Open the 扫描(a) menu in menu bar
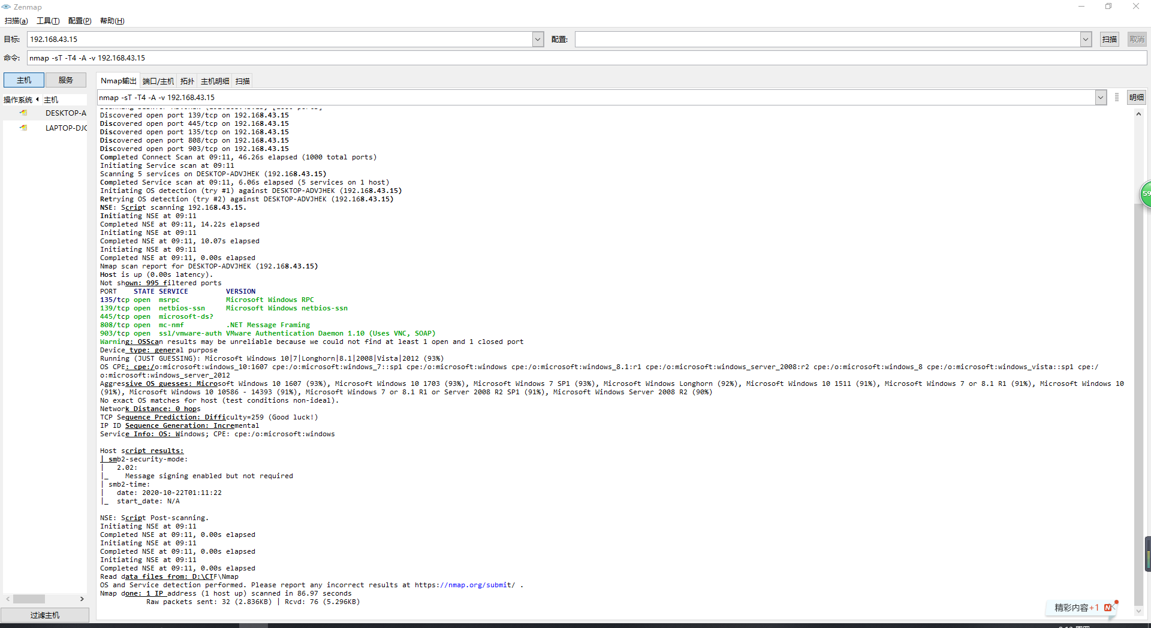Image resolution: width=1151 pixels, height=628 pixels. click(x=16, y=21)
